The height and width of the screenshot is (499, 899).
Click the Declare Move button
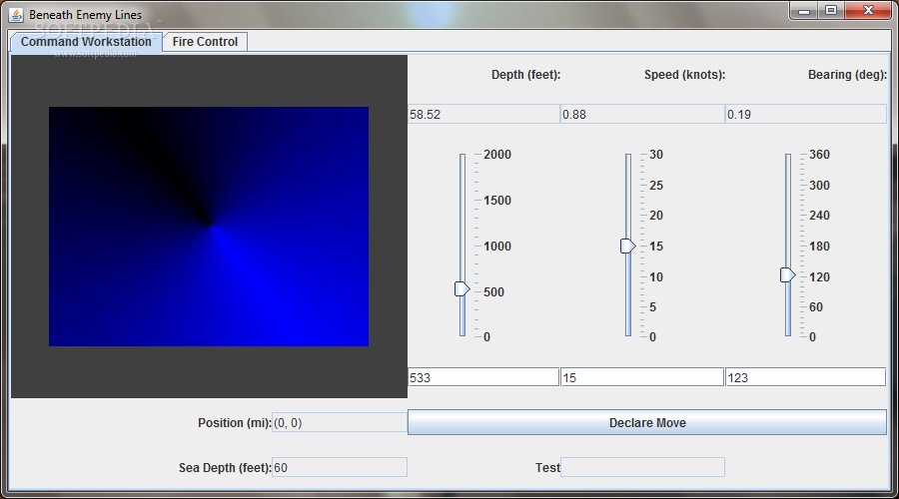click(x=646, y=422)
